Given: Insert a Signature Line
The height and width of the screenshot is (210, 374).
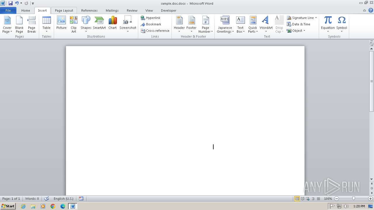Looking at the screenshot, I should (x=300, y=18).
